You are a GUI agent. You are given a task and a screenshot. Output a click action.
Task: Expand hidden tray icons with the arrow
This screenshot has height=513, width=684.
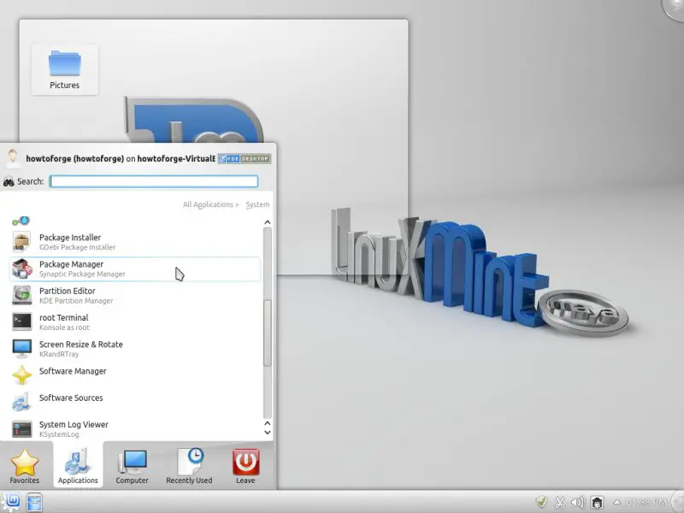point(616,502)
